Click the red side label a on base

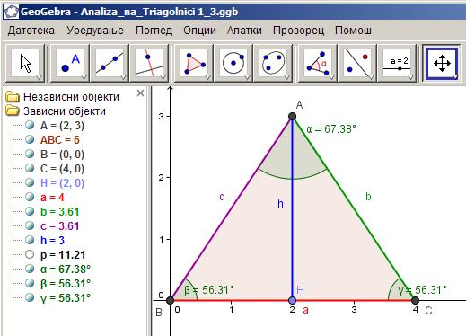305,310
